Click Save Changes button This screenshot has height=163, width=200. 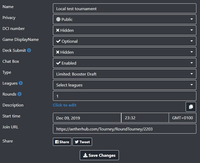pyautogui.click(x=99, y=155)
